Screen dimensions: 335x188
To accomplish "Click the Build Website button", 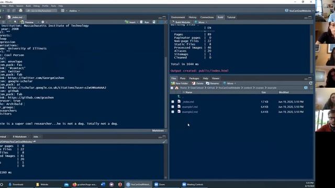I will (x=181, y=22).
